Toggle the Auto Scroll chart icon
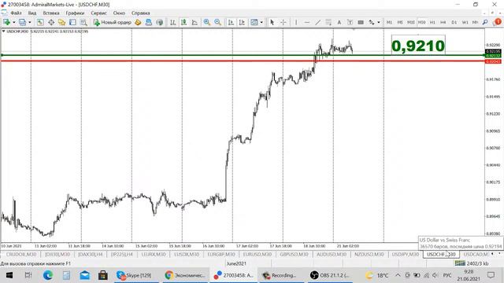The width and height of the screenshot is (504, 283). click(x=231, y=22)
